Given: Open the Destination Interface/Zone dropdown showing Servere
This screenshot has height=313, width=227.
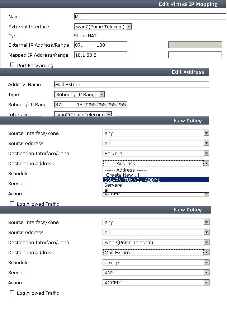Looking at the screenshot, I should (206, 153).
